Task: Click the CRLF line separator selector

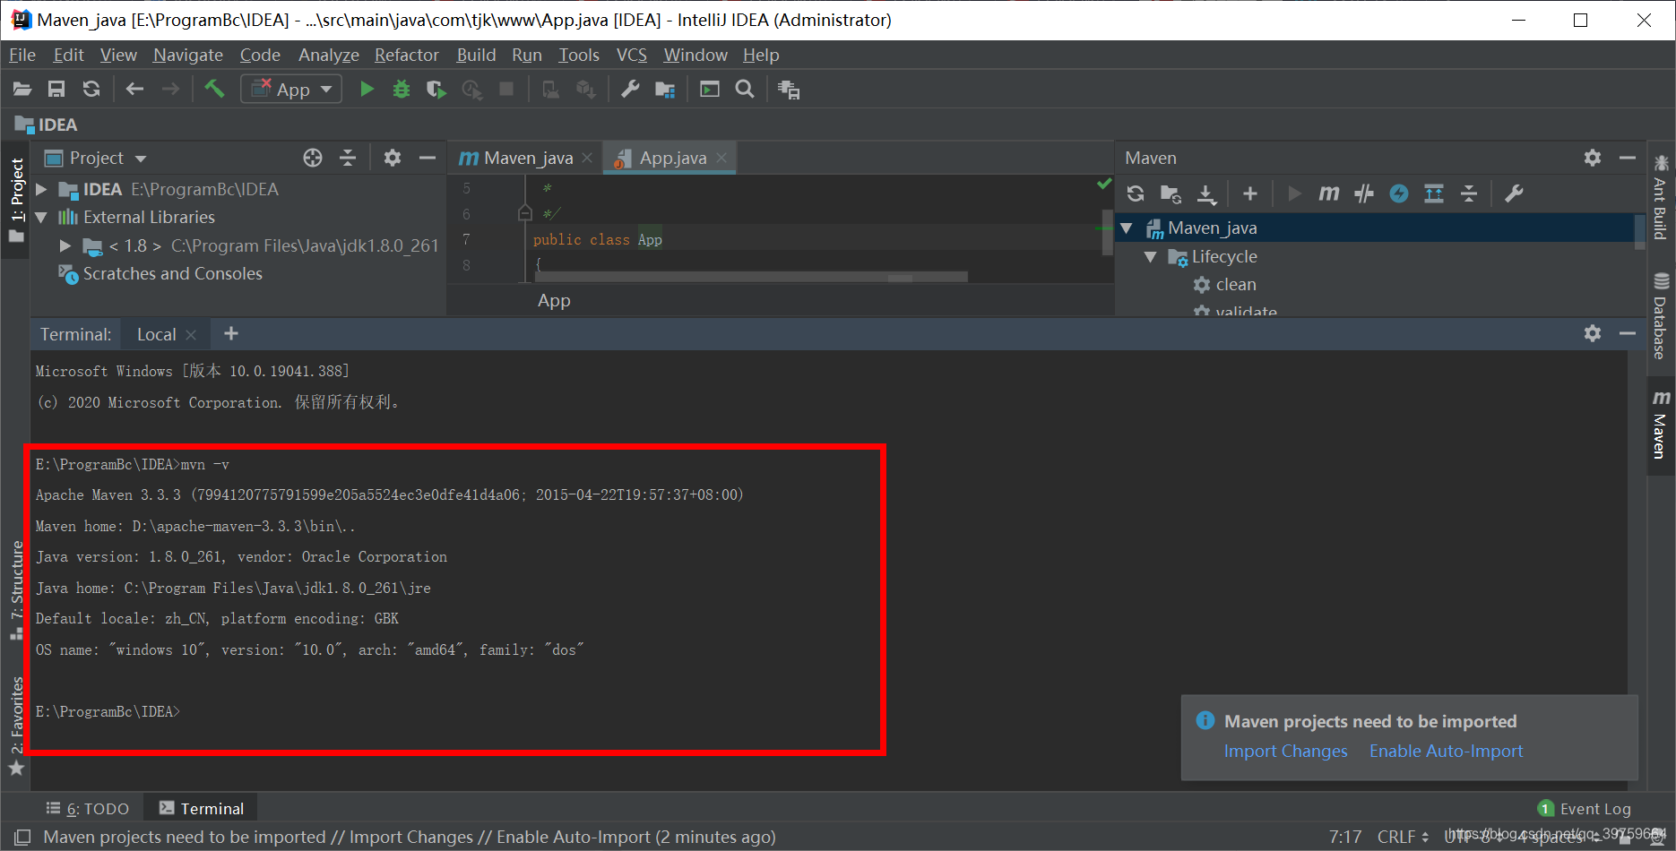Action: click(1403, 837)
